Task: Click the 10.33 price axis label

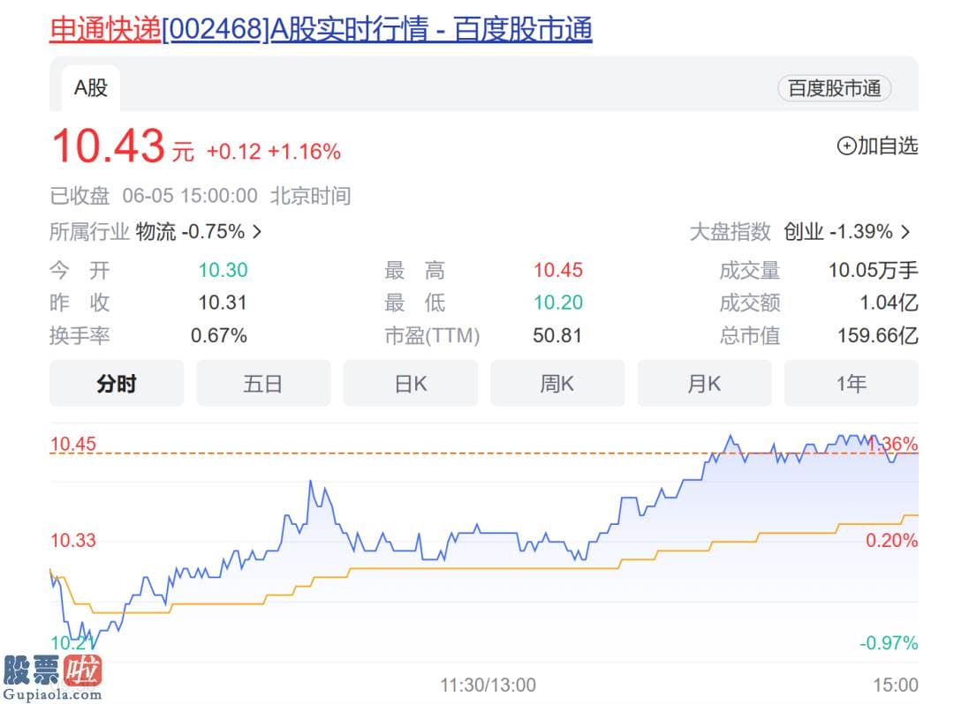Action: point(73,540)
